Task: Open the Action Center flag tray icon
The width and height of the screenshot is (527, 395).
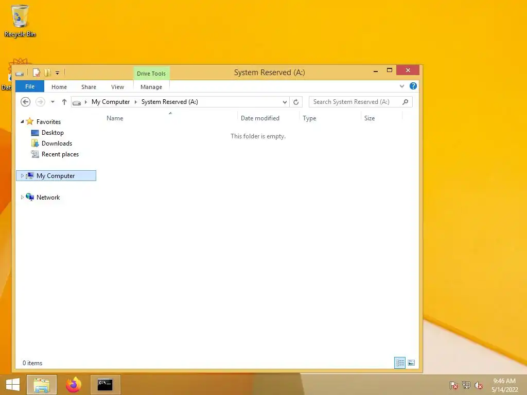Action: pos(453,385)
